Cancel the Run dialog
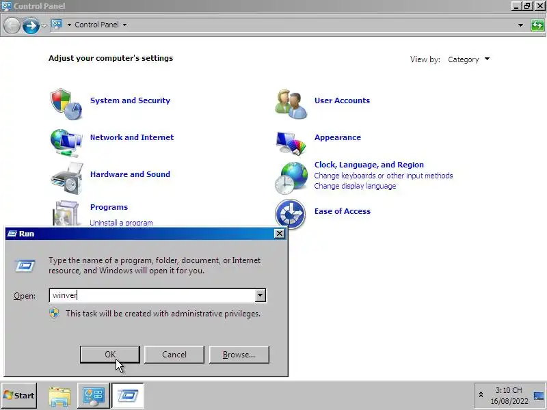 (174, 355)
